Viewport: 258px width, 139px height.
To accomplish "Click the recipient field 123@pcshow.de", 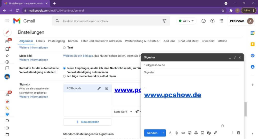I will click(x=192, y=65).
